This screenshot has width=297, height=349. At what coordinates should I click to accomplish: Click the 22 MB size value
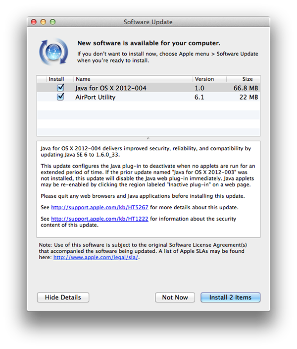[x=249, y=97]
